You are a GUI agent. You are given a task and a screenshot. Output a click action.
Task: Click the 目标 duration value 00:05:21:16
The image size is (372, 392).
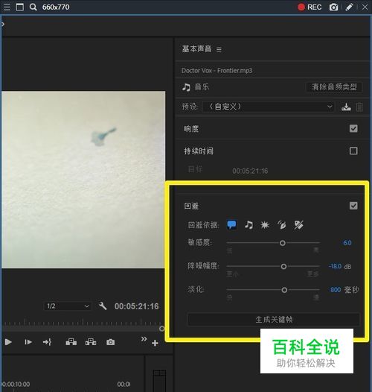coord(250,171)
